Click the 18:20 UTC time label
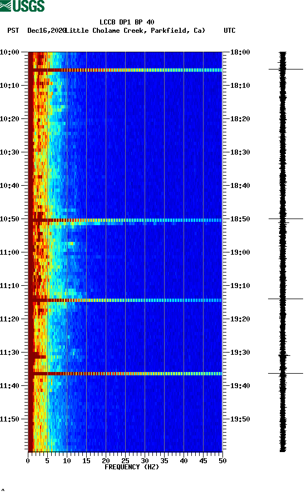This screenshot has height=496, width=307. click(x=240, y=119)
